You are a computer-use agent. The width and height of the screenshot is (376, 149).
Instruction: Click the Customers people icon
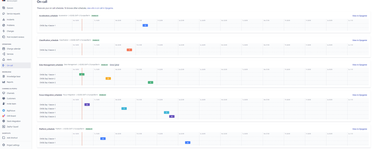(4, 99)
